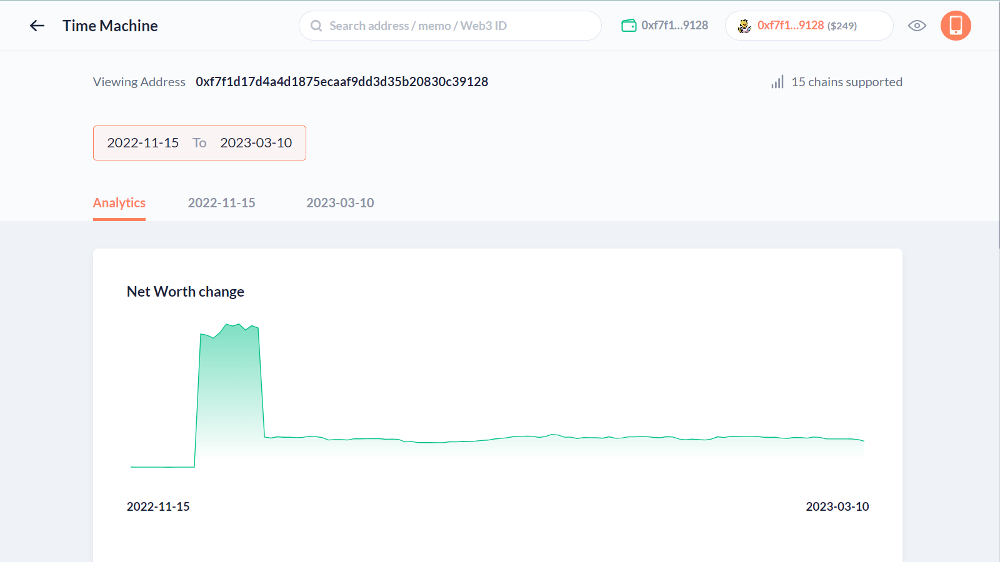1000x562 pixels.
Task: Focus the Search address / memo / Web3 ID field
Action: [450, 26]
